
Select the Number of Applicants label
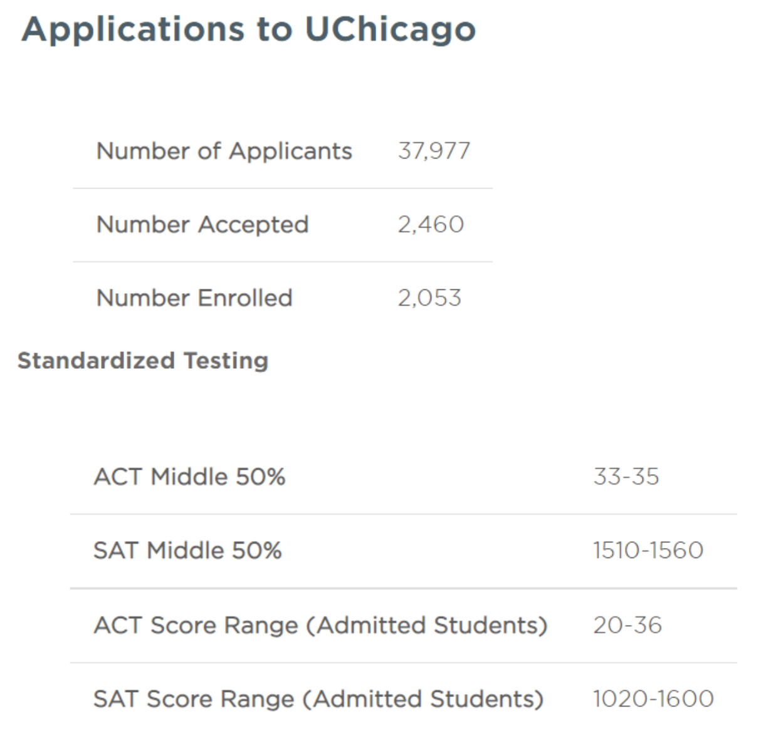[224, 151]
